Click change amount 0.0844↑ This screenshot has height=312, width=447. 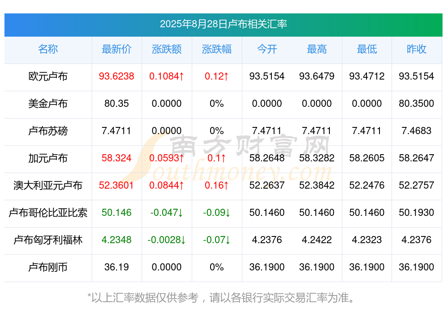point(167,186)
